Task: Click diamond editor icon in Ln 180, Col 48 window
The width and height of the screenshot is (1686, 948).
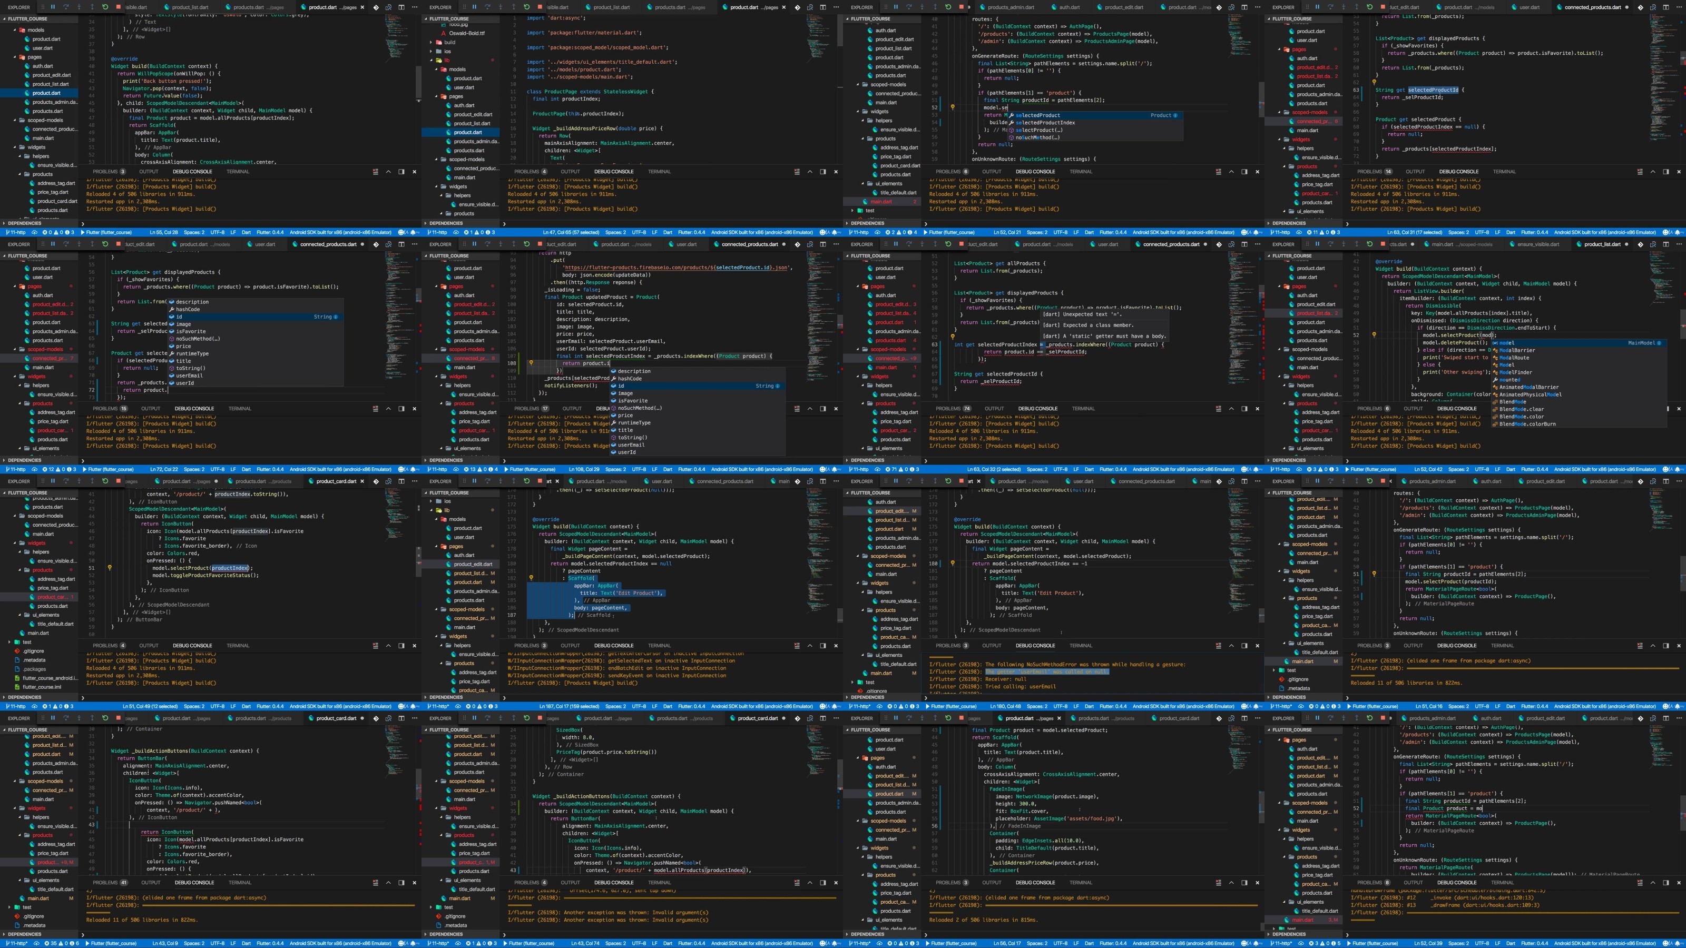Action: coord(1219,481)
